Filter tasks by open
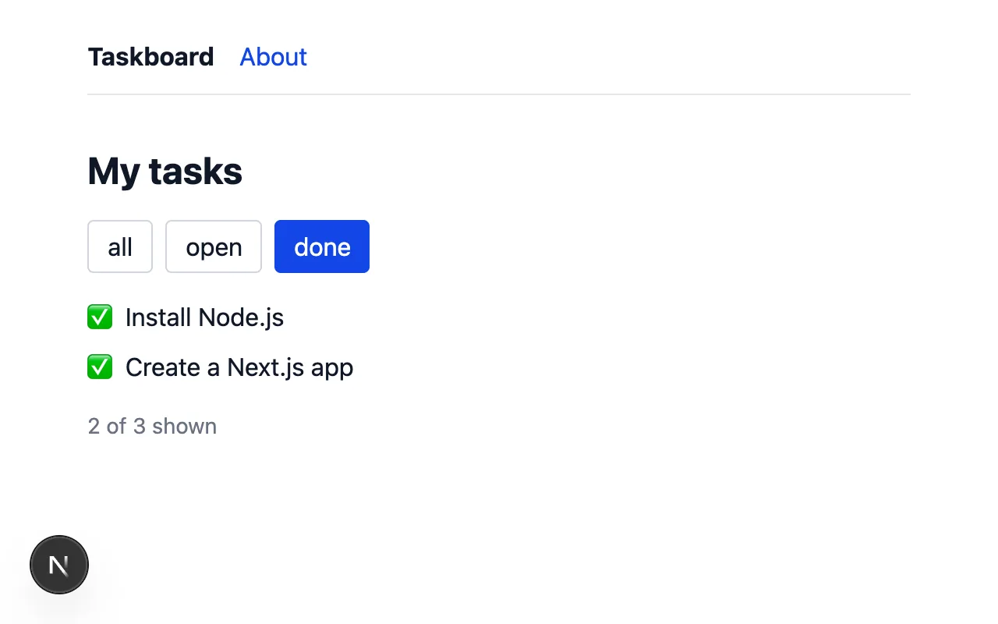The image size is (998, 624). tap(214, 246)
